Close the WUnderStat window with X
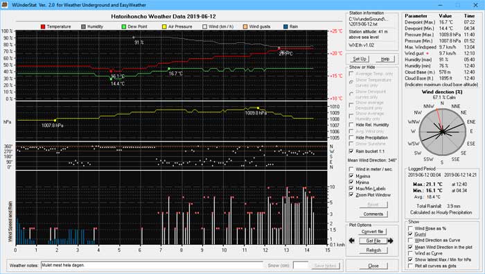Screen dimensions: 485x274 [475, 5]
